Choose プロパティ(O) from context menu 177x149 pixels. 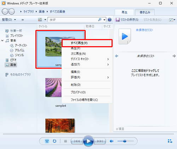(87, 92)
